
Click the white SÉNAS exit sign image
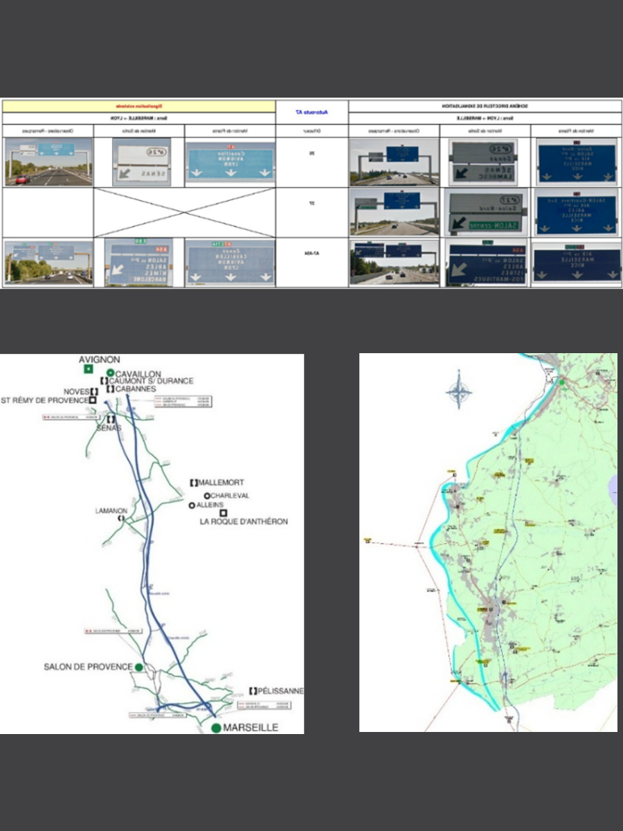[x=138, y=162]
